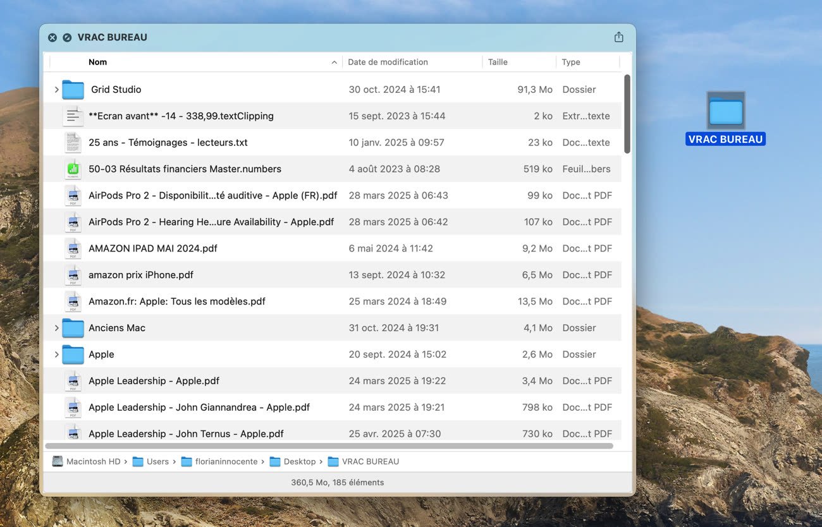The width and height of the screenshot is (822, 527).
Task: Click the VRAC BUREAU desktop folder label
Action: point(726,140)
